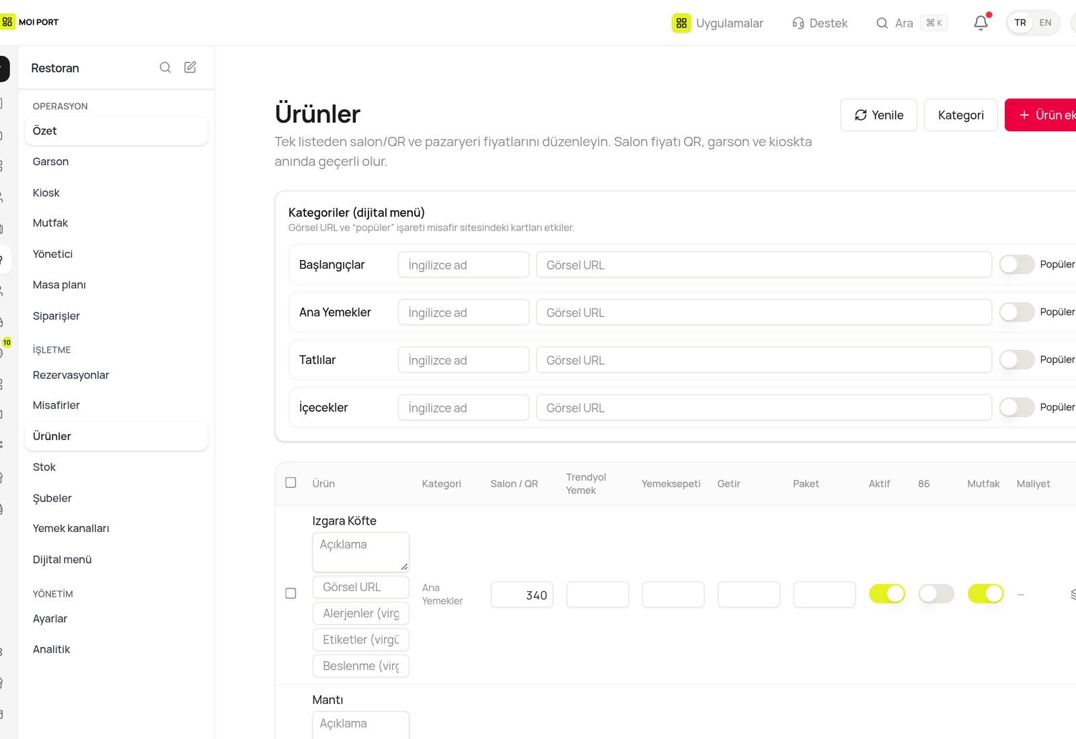The width and height of the screenshot is (1076, 739).
Task: Click the edit pencil icon beside Restoran
Action: (x=190, y=67)
